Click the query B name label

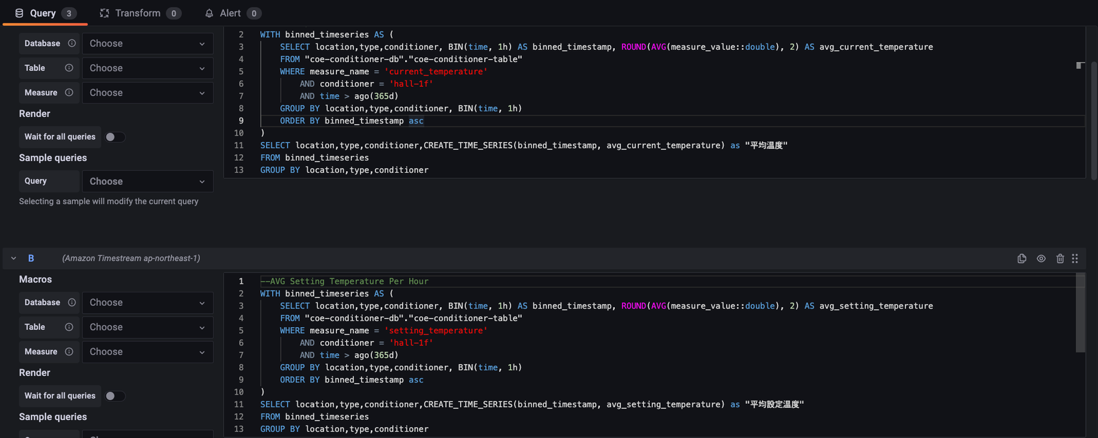point(31,258)
